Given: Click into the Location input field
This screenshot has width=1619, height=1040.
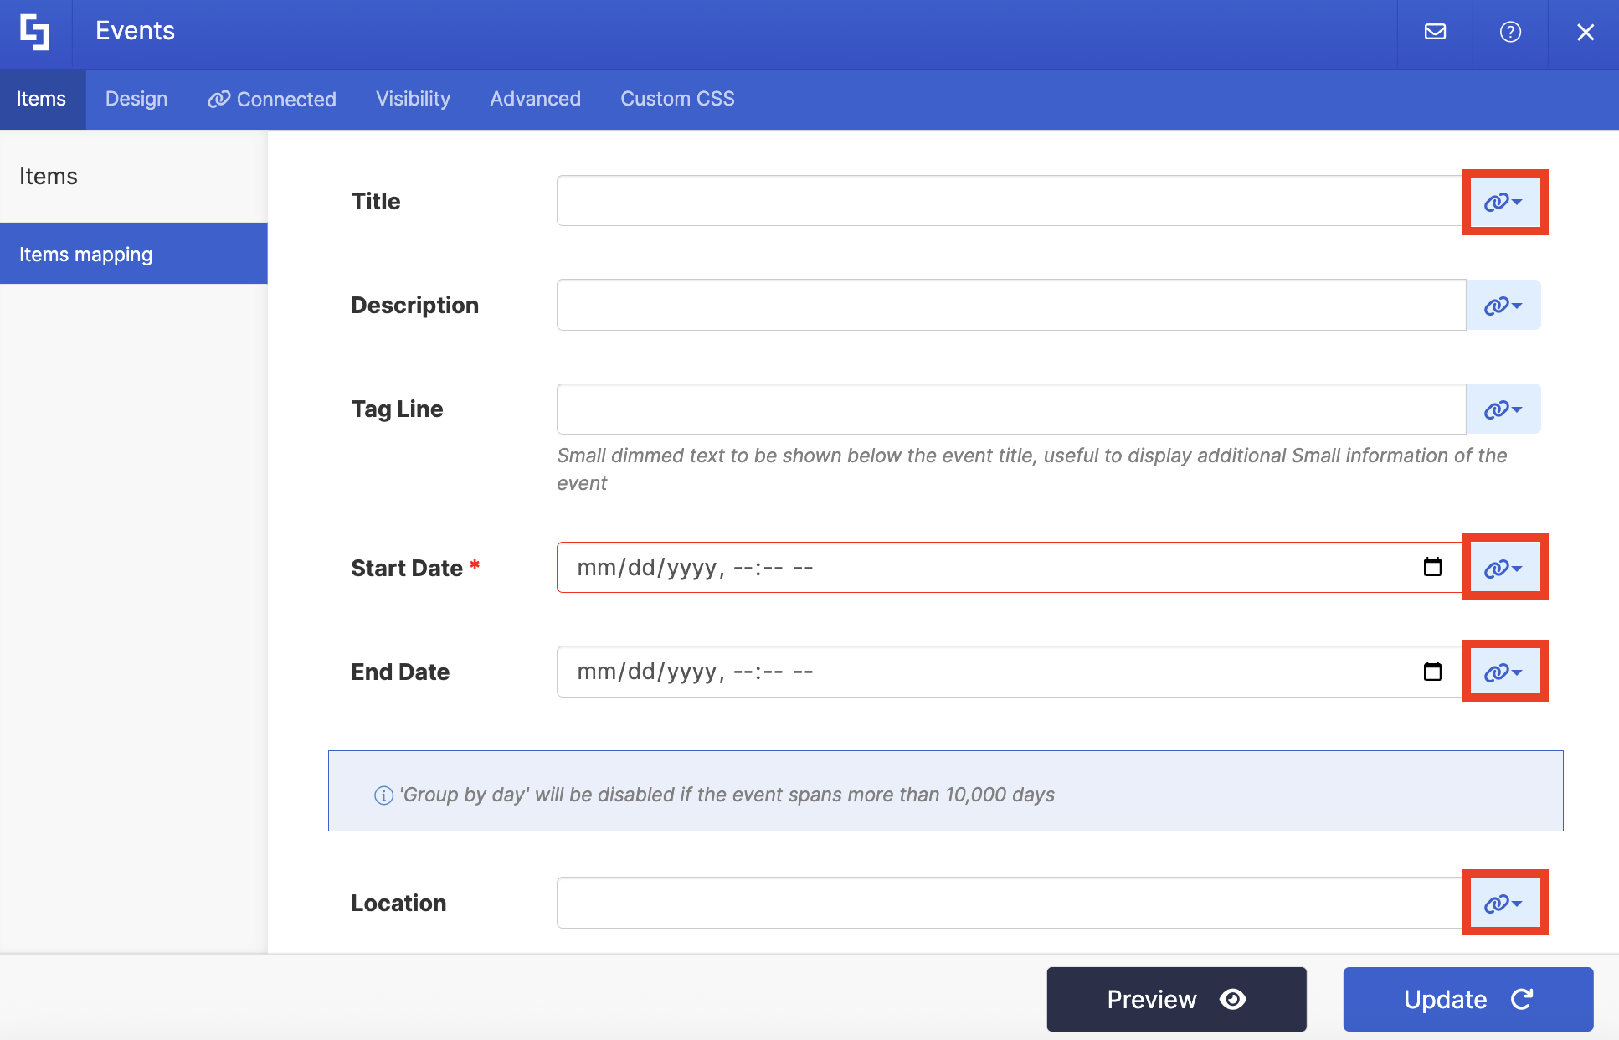Looking at the screenshot, I should 1009,903.
